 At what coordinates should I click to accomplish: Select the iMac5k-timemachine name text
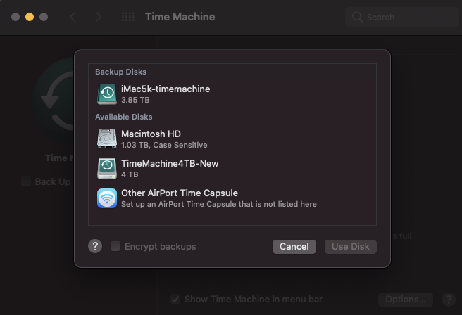coord(166,89)
